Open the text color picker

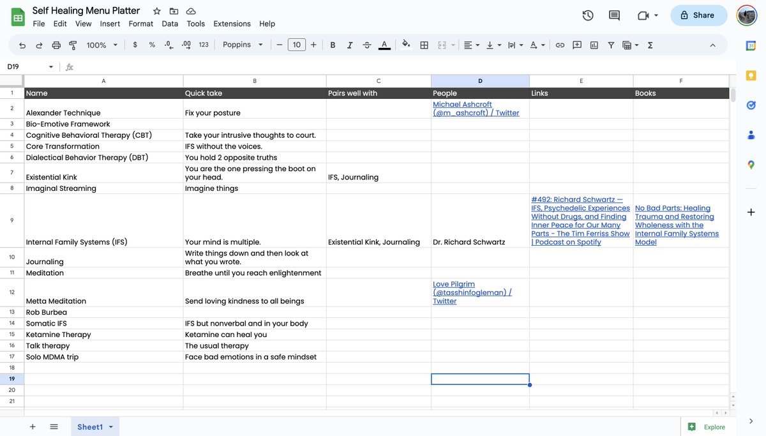384,45
